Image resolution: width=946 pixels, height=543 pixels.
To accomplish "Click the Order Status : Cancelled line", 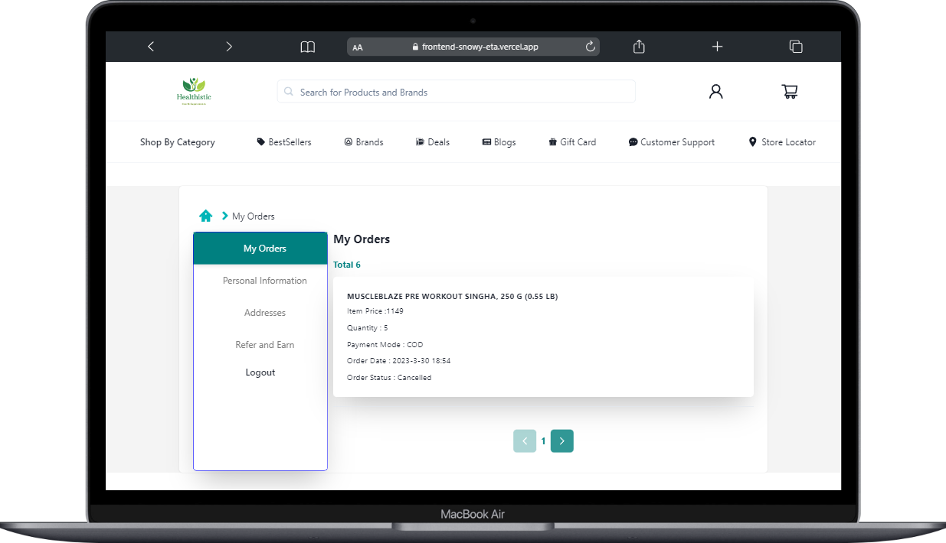I will [x=389, y=378].
